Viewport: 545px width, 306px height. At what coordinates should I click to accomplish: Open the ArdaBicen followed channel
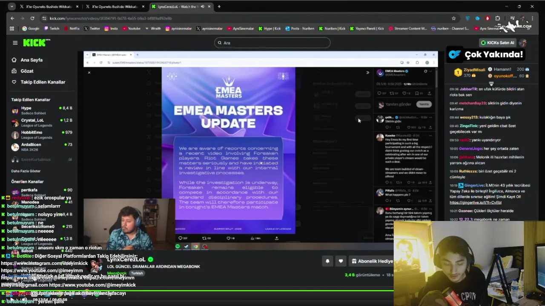(42, 147)
